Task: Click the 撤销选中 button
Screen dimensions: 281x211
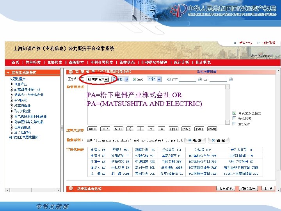Action: [x=248, y=188]
